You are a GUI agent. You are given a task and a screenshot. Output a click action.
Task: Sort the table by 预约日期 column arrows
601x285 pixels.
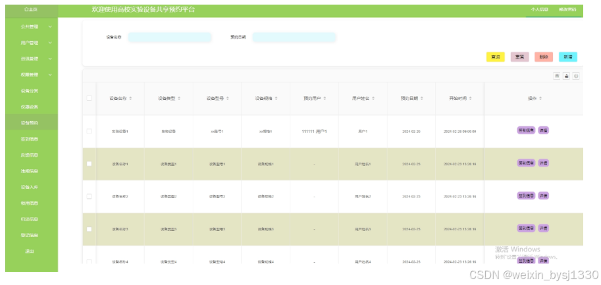(421, 99)
